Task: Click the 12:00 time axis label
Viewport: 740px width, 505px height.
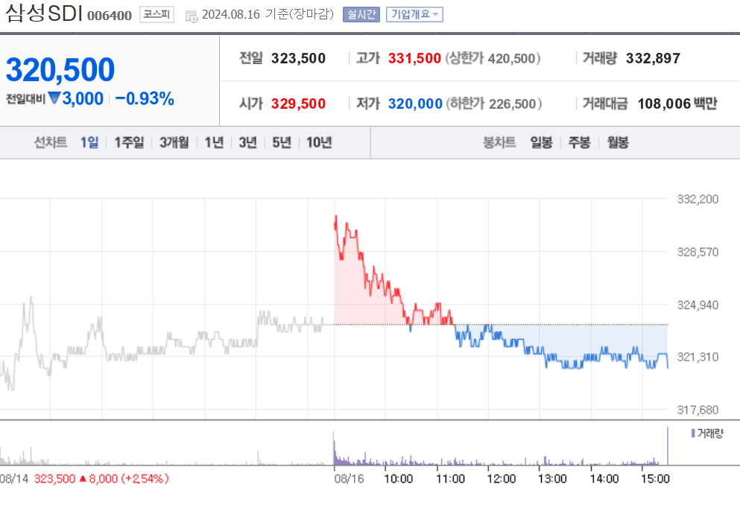Action: (x=502, y=479)
